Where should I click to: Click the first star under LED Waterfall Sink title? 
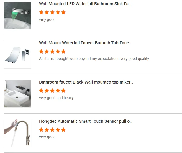pyautogui.click(x=41, y=12)
